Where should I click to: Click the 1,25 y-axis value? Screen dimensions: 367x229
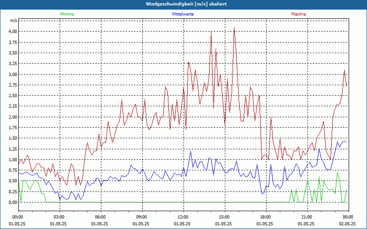point(13,149)
